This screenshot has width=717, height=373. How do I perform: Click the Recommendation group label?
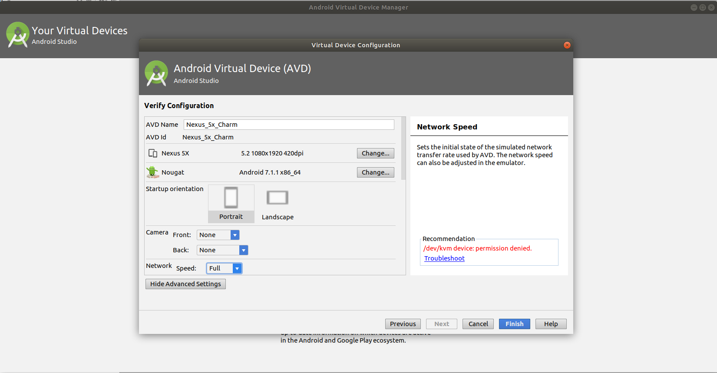(449, 239)
